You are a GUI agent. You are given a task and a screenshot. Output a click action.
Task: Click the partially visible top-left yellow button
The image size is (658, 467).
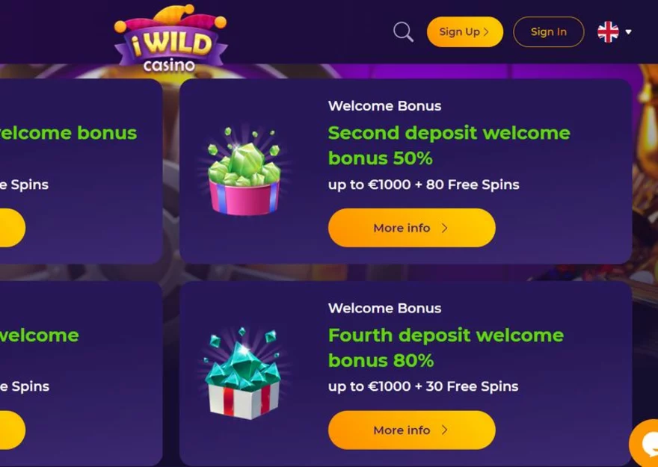(13, 228)
